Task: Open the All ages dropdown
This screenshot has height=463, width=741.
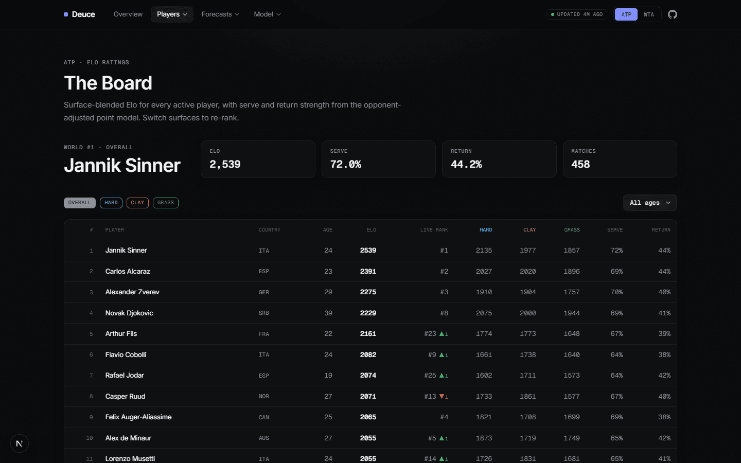Action: (x=650, y=203)
